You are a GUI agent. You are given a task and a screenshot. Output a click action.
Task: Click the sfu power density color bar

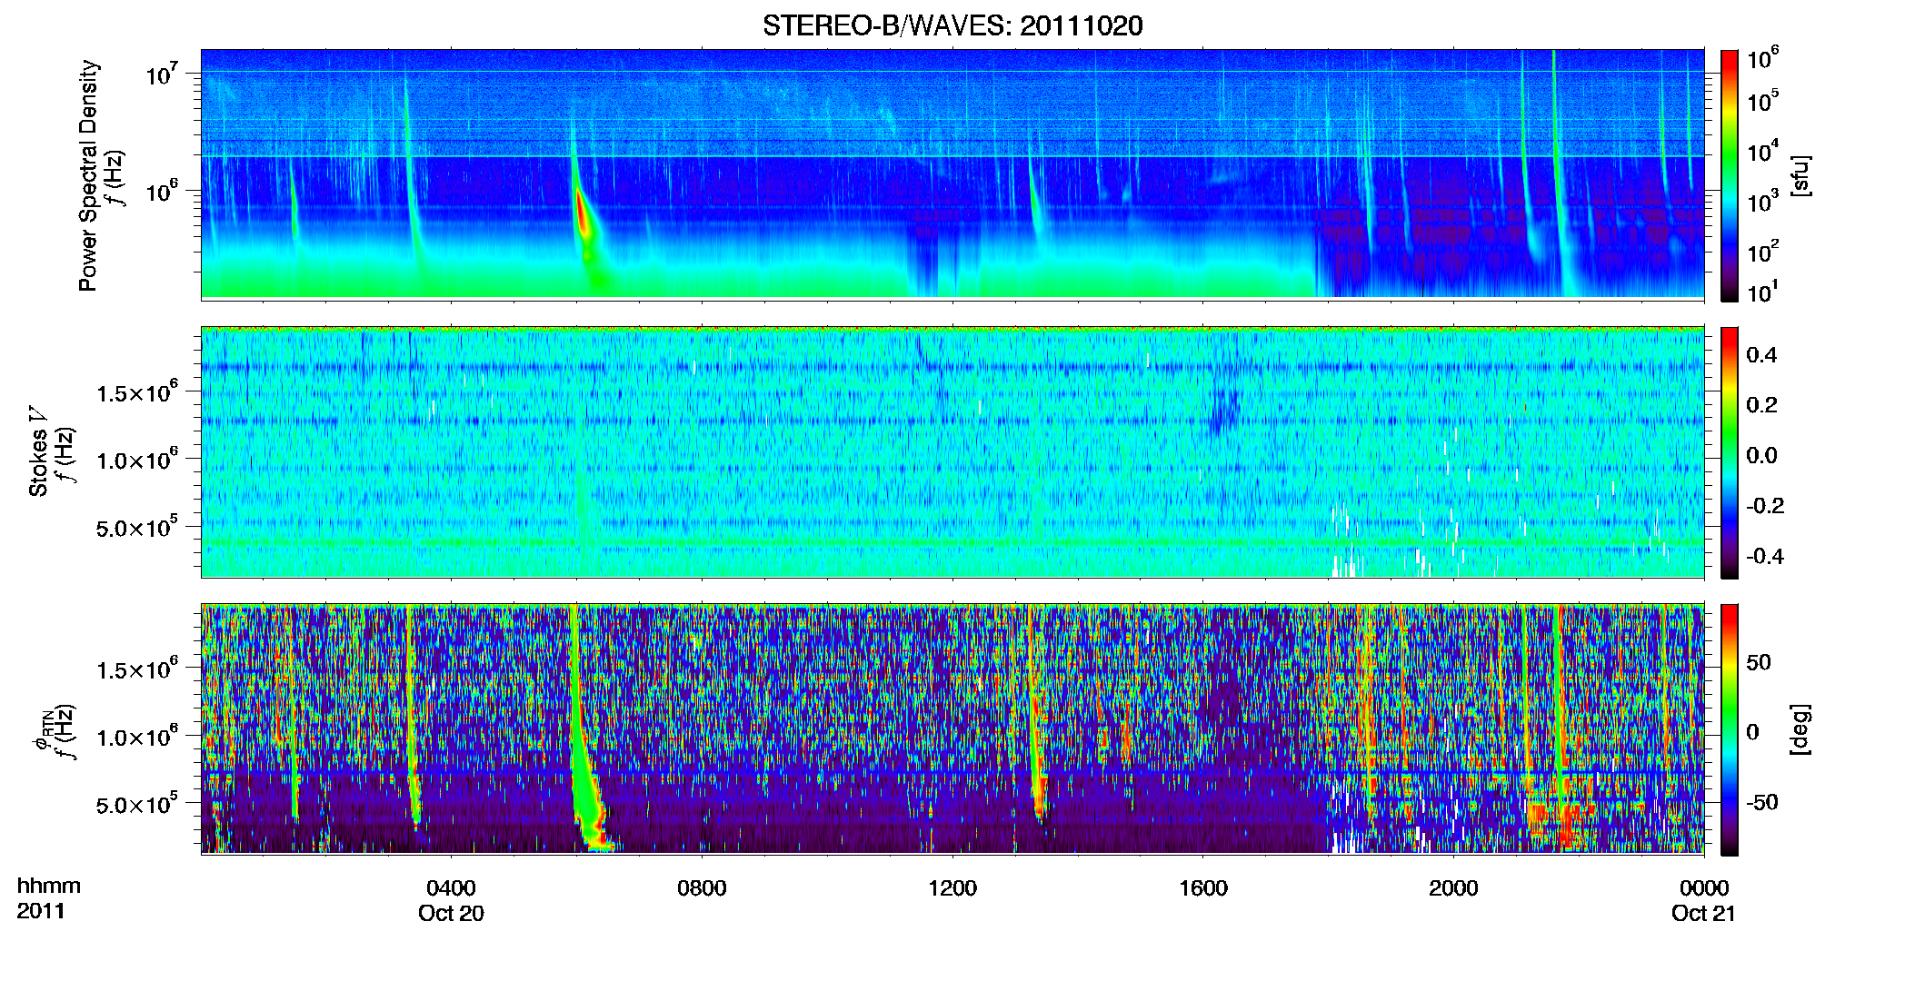pos(1729,175)
